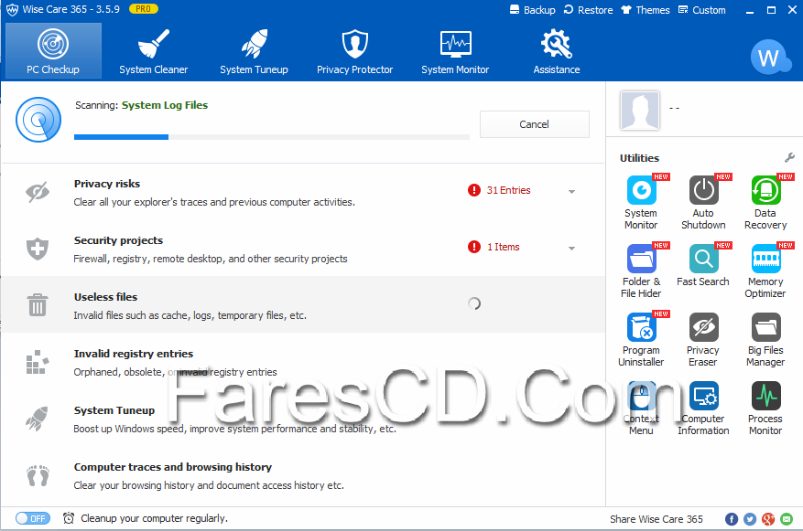Select the Security projects row title

tap(118, 240)
